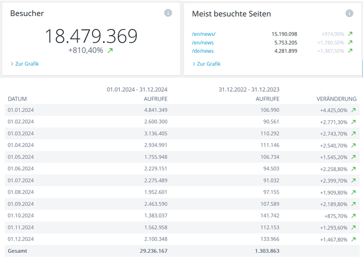Click the VERÄNDERUNG column header

(x=337, y=98)
